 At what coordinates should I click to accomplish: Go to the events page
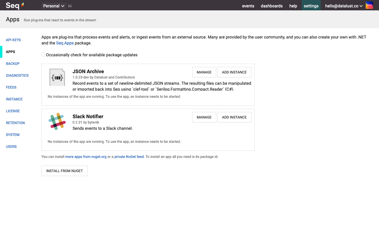pyautogui.click(x=248, y=6)
